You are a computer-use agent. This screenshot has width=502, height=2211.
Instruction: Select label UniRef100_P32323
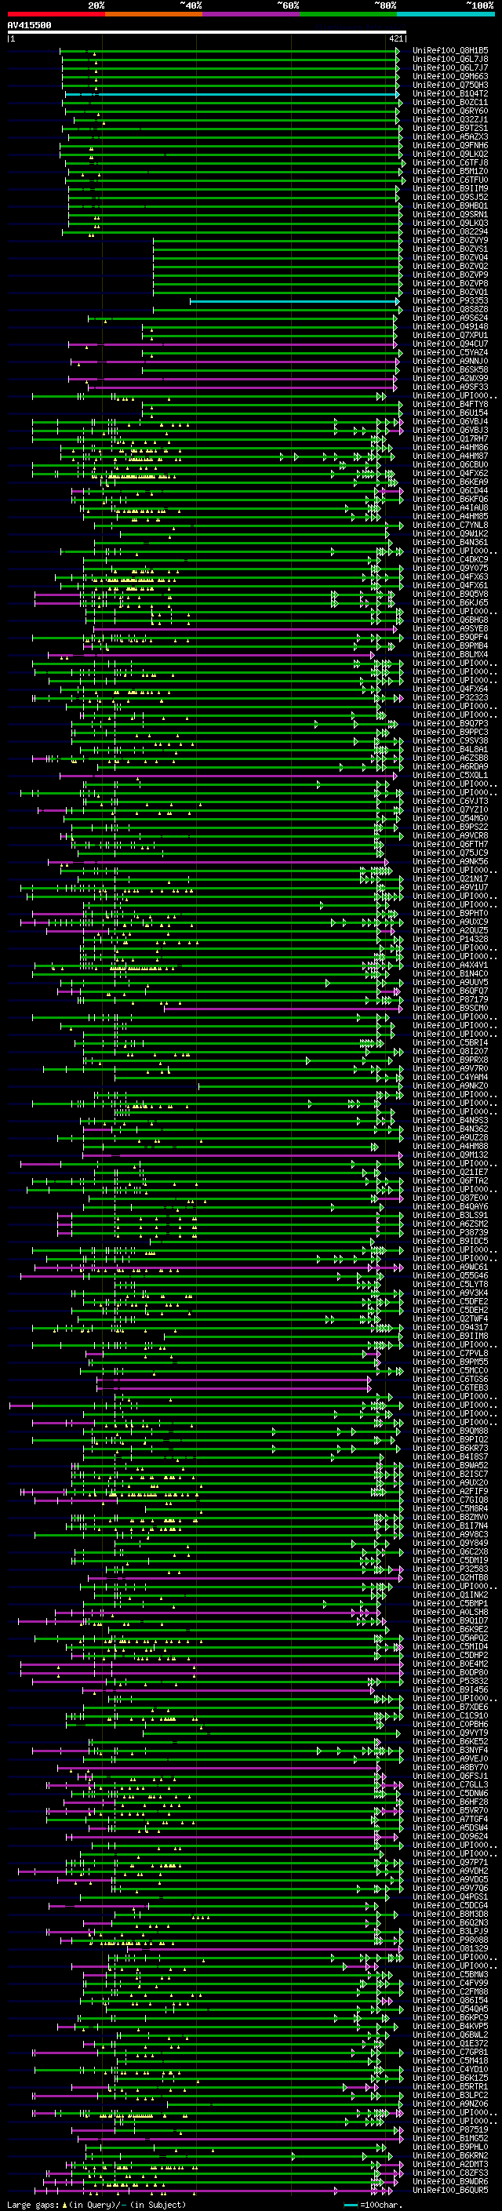tap(450, 698)
